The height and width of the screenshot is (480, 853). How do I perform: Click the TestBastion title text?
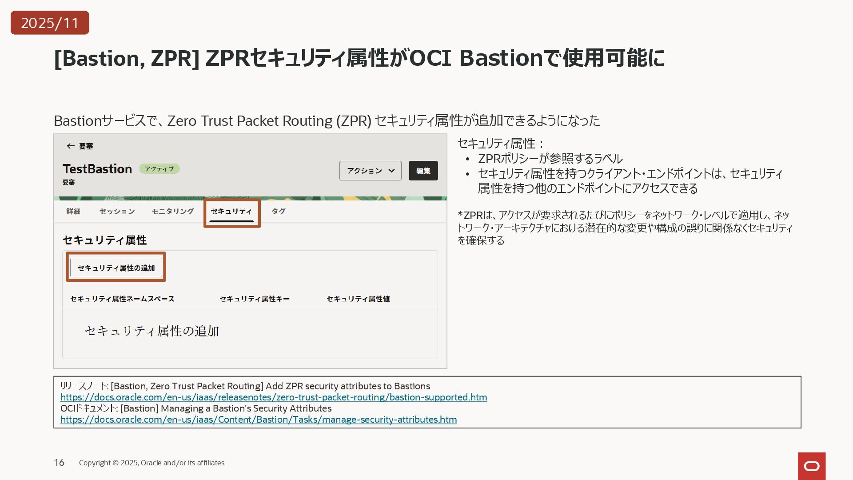(x=97, y=169)
